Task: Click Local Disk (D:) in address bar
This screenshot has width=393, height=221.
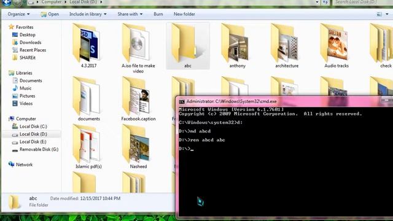Action: tap(83, 2)
